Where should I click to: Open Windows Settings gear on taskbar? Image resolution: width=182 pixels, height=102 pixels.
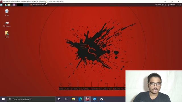tap(102, 99)
